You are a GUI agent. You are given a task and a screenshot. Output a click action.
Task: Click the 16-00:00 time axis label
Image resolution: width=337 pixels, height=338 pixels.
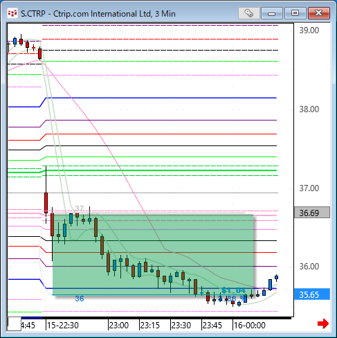[250, 326]
